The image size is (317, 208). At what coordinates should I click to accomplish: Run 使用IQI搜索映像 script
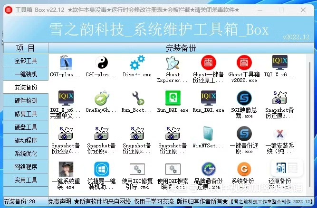pyautogui.click(x=173, y=169)
